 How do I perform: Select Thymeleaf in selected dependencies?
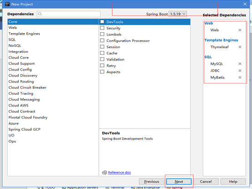(x=220, y=47)
